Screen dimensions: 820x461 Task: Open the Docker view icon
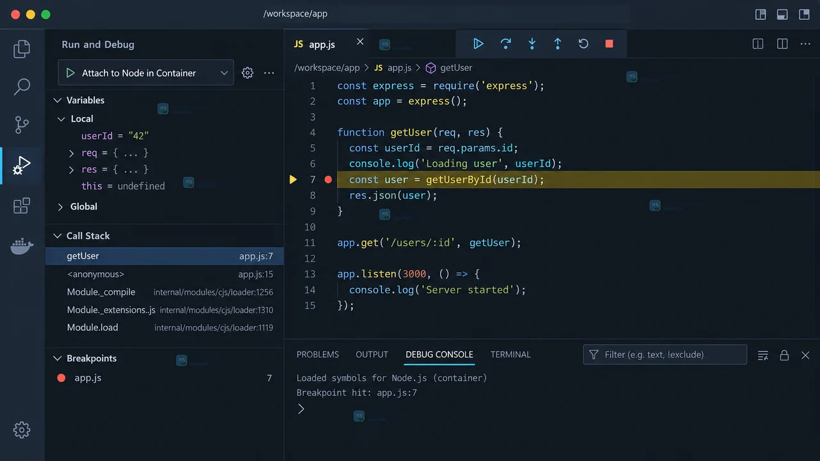(x=22, y=246)
